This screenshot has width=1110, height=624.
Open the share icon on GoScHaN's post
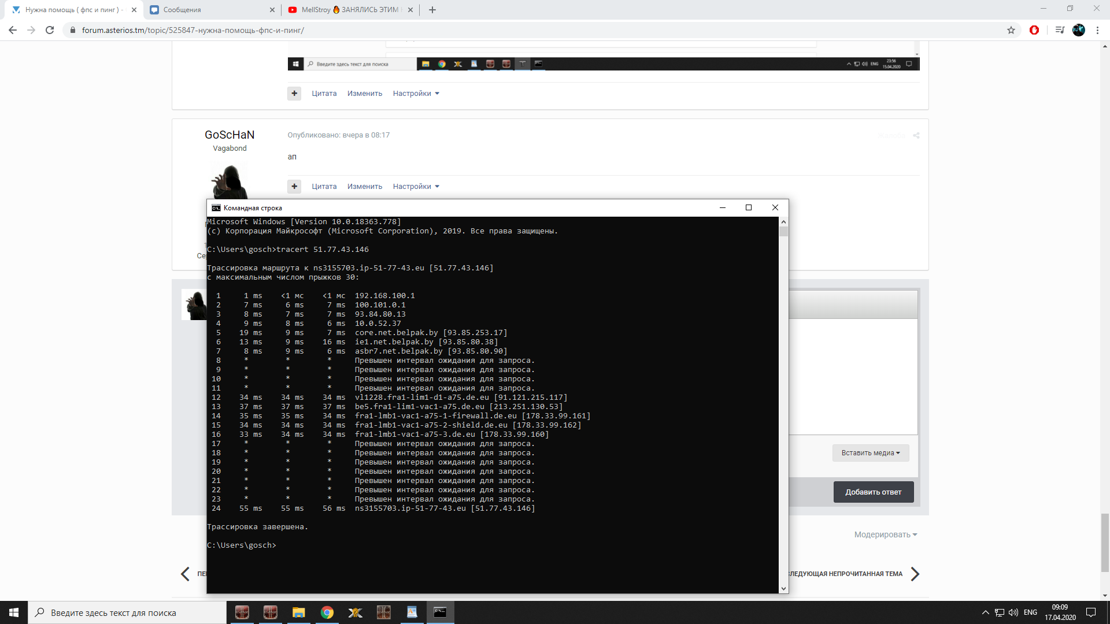916,135
